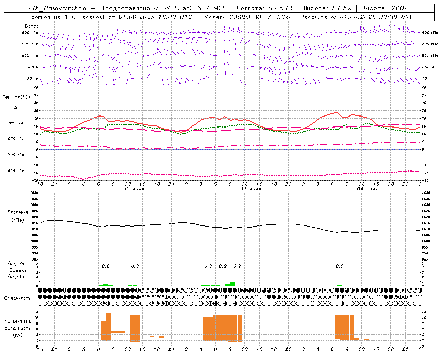The width and height of the screenshot is (440, 352).
Task: Click the Ветер section label
Action: click(32, 26)
